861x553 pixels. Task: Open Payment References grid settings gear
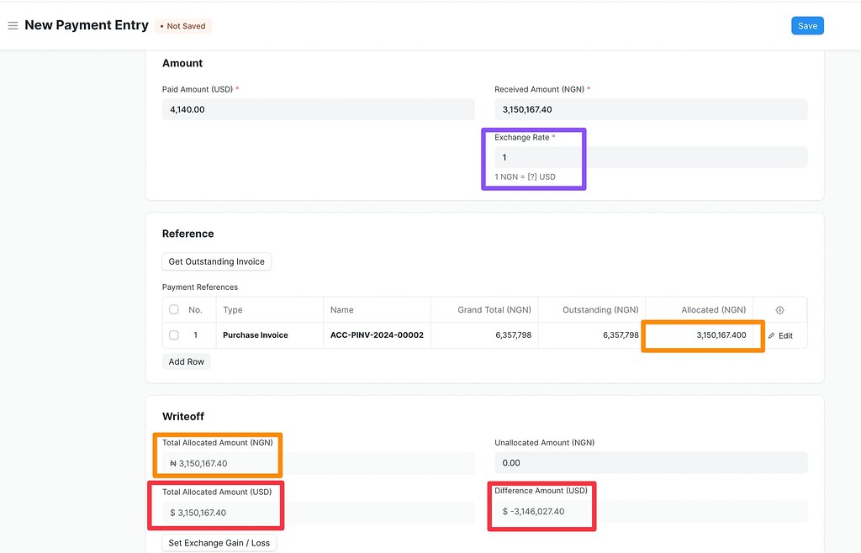pyautogui.click(x=779, y=309)
